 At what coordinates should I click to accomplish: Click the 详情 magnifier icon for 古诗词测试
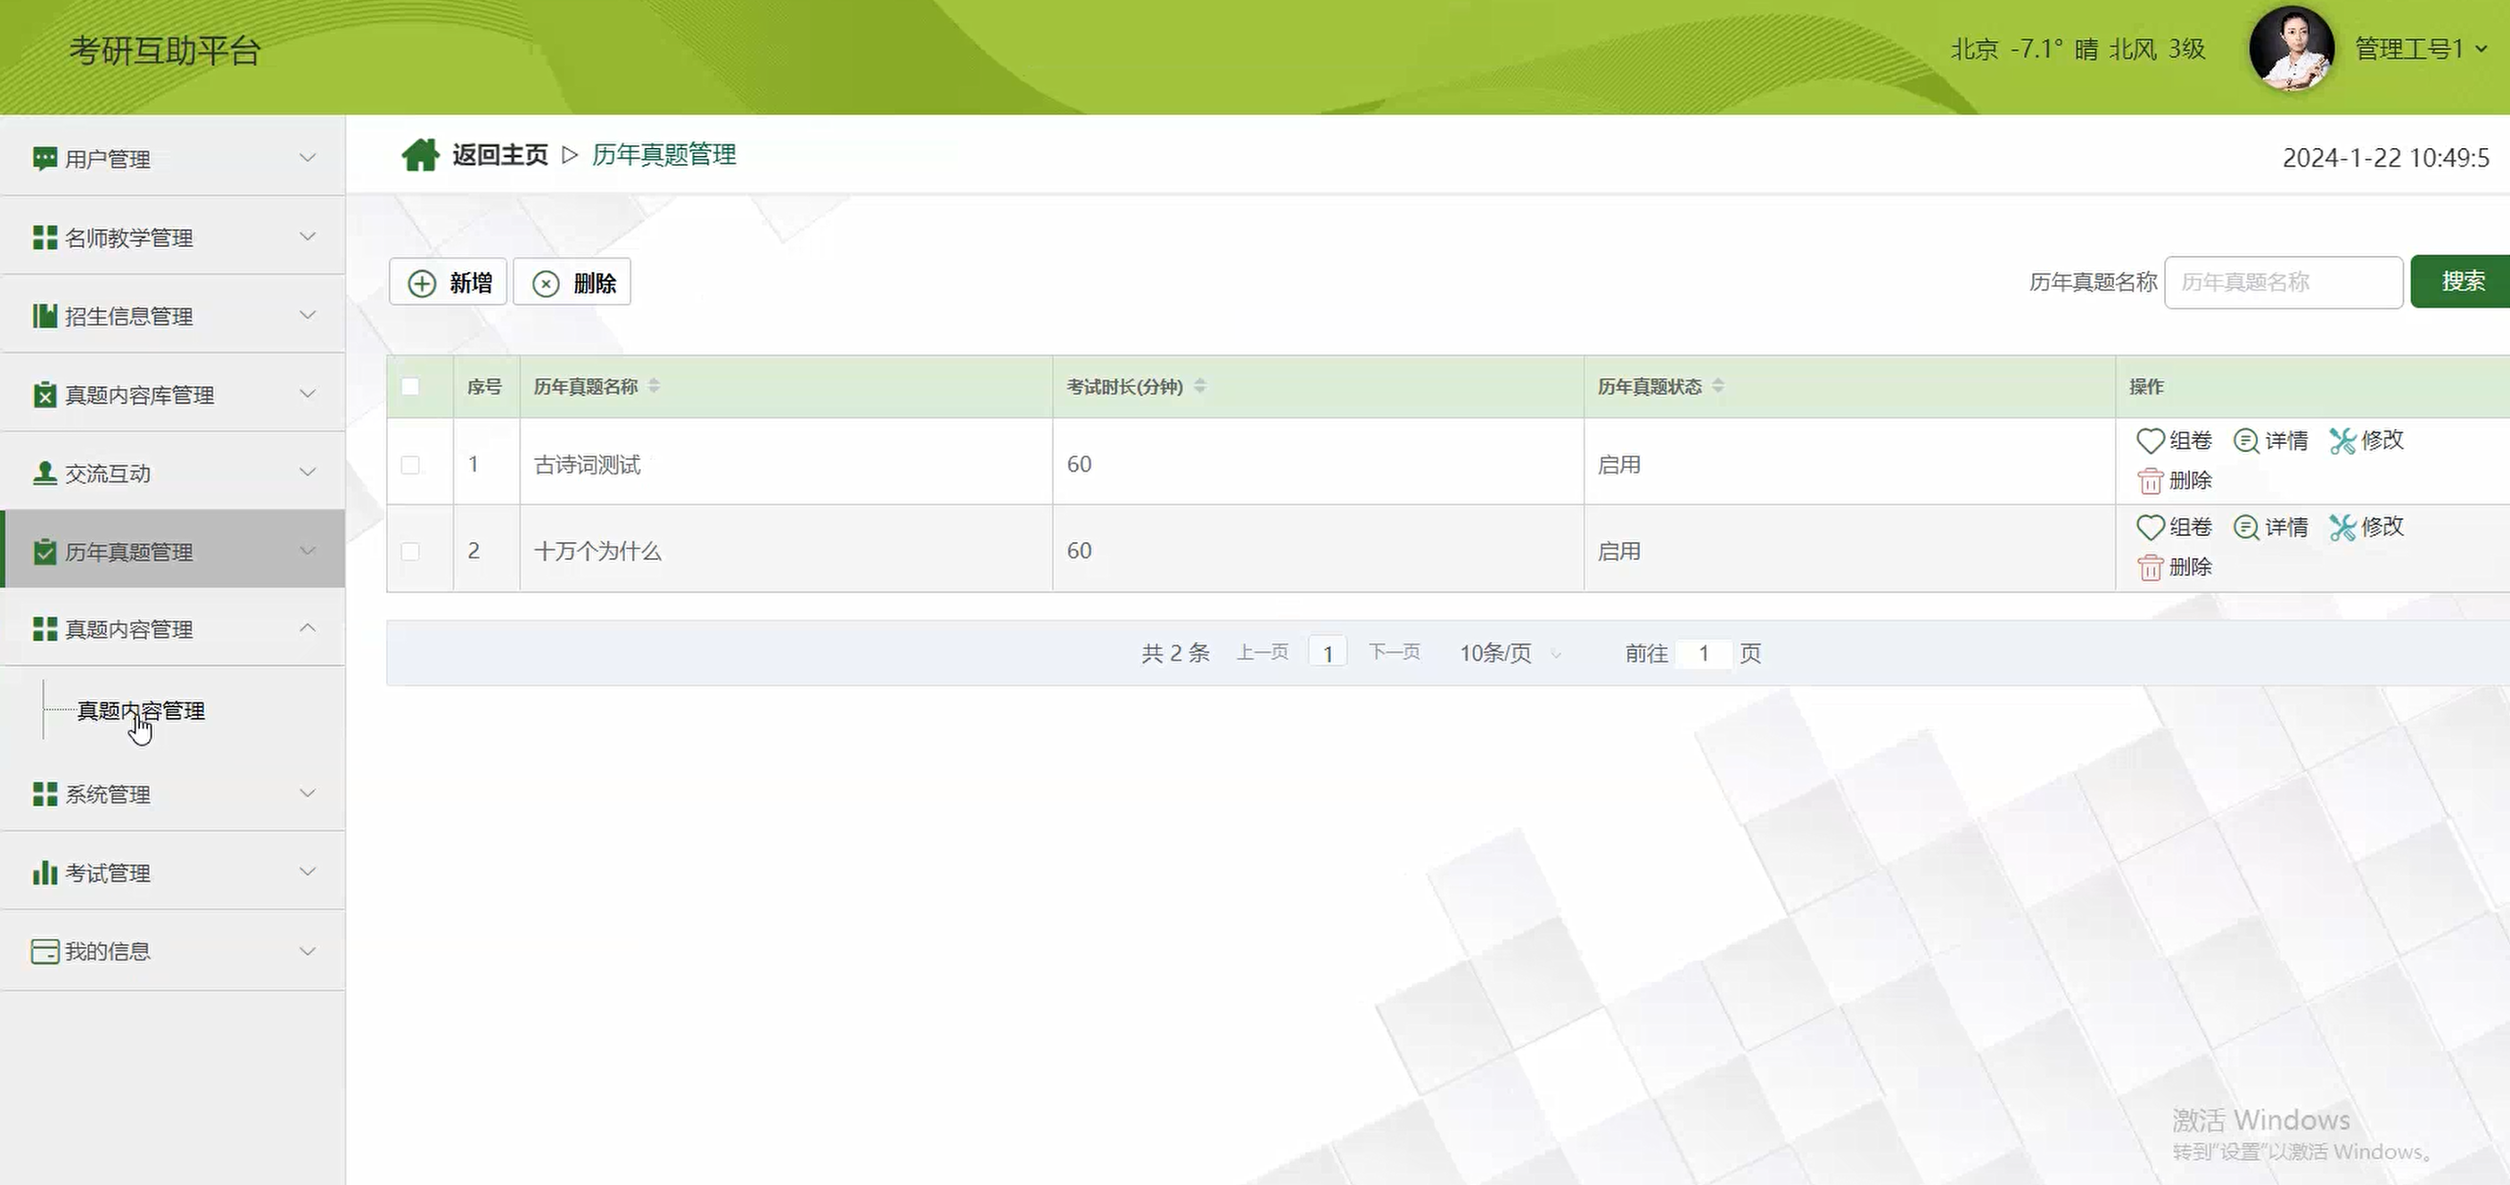coord(2246,440)
